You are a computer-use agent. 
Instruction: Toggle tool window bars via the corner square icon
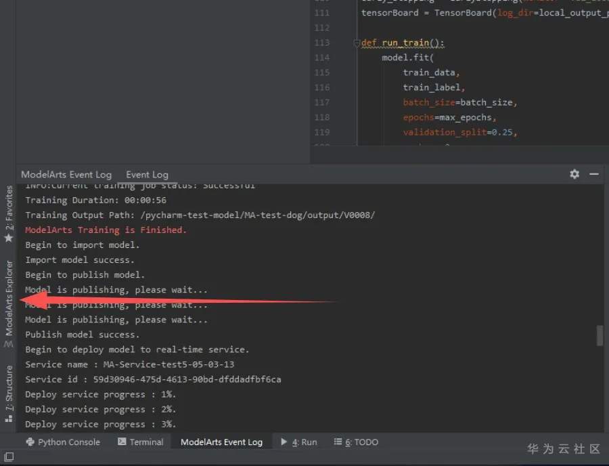(x=9, y=457)
